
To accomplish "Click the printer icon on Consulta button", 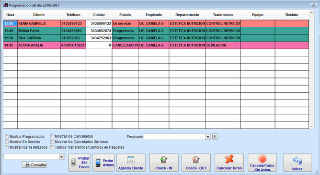I will pyautogui.click(x=28, y=165).
